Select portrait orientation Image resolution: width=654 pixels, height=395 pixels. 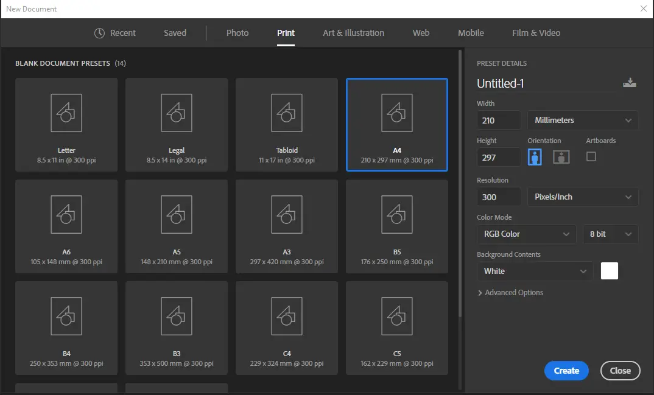535,157
